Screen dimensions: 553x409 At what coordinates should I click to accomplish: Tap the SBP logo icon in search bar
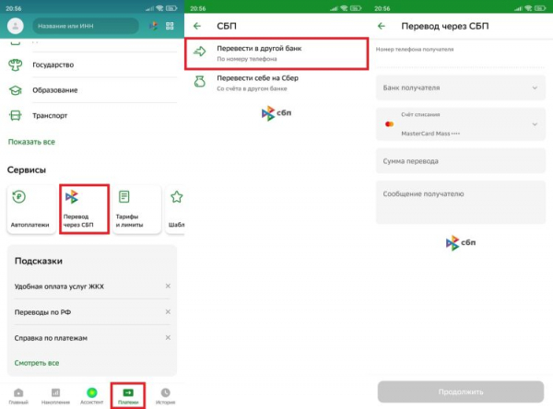(153, 26)
